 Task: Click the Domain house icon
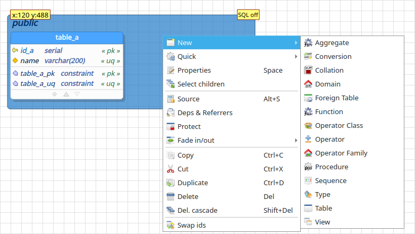pos(308,84)
